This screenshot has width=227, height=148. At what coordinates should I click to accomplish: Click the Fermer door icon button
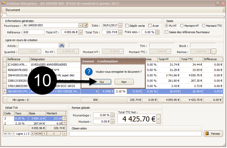[213, 134]
